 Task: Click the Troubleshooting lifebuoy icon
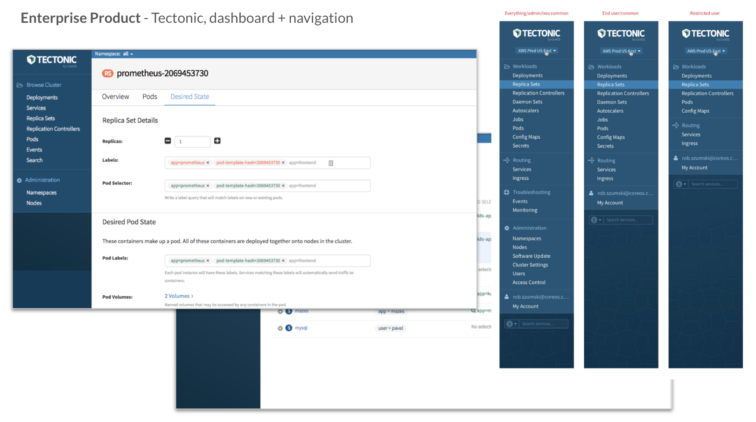pos(506,192)
